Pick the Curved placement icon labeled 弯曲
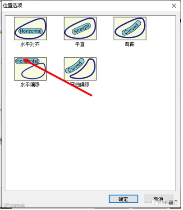 click(x=130, y=28)
